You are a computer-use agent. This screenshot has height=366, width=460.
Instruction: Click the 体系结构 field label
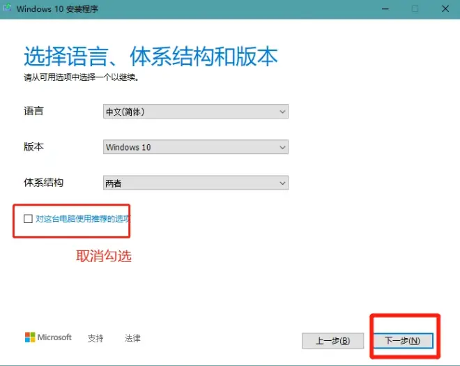[x=43, y=183]
